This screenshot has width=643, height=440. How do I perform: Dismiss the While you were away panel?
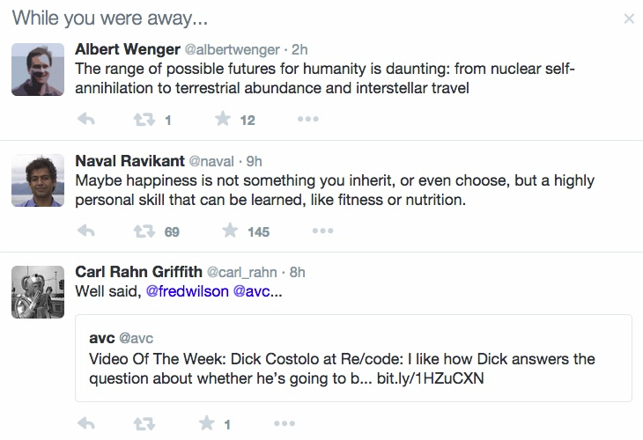click(629, 18)
